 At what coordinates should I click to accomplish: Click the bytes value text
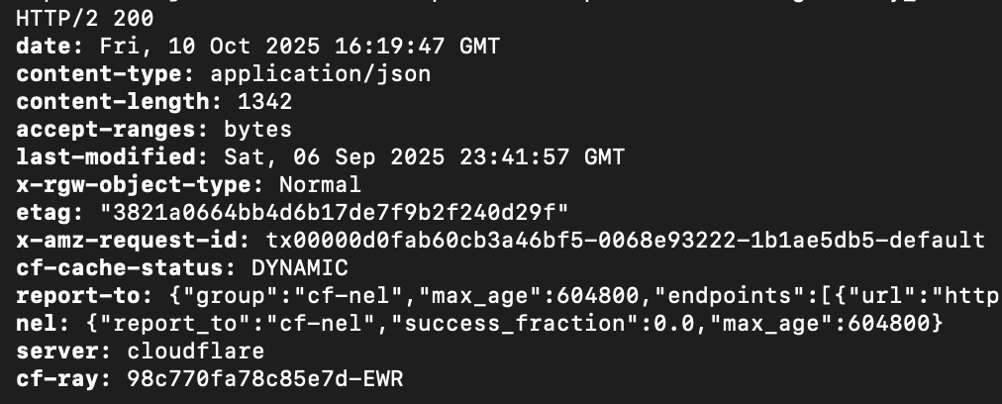tap(257, 129)
